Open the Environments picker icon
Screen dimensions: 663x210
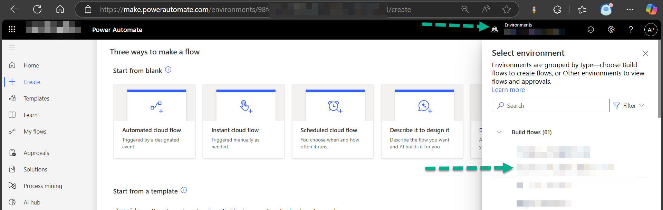pyautogui.click(x=494, y=30)
